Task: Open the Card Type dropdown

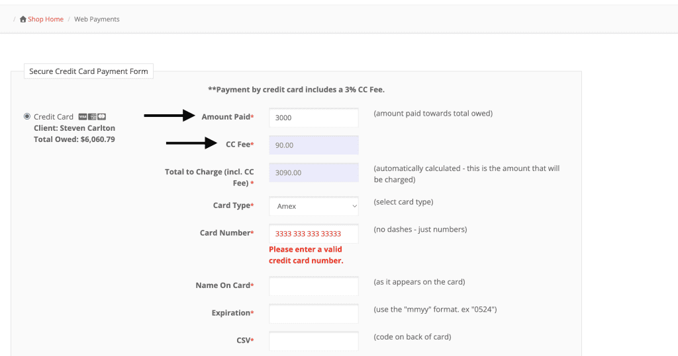Action: [313, 206]
